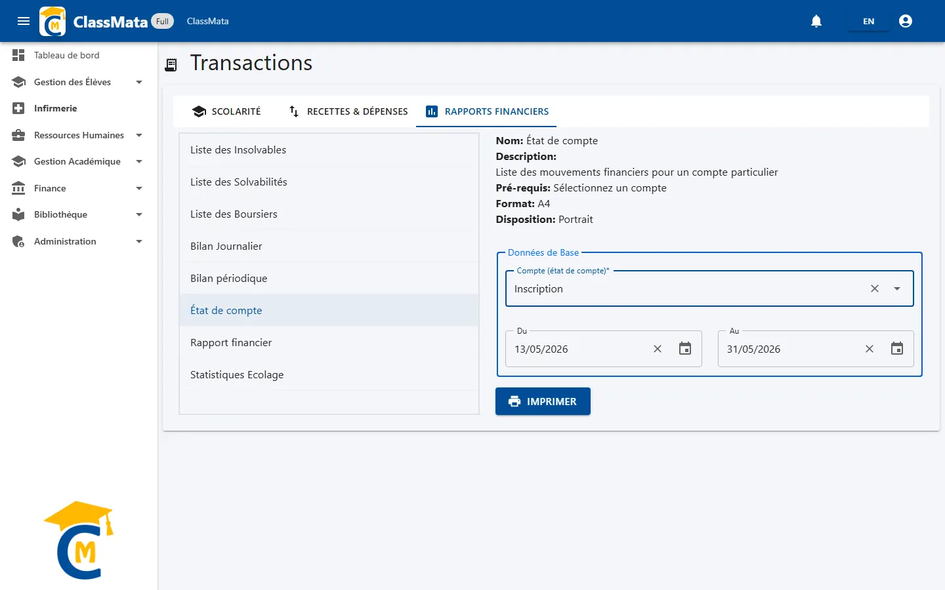Screen dimensions: 945x590
Task: Open calendar picker for the Au date
Action: click(x=897, y=349)
